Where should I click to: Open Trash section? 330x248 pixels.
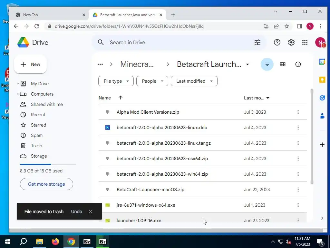(36, 146)
